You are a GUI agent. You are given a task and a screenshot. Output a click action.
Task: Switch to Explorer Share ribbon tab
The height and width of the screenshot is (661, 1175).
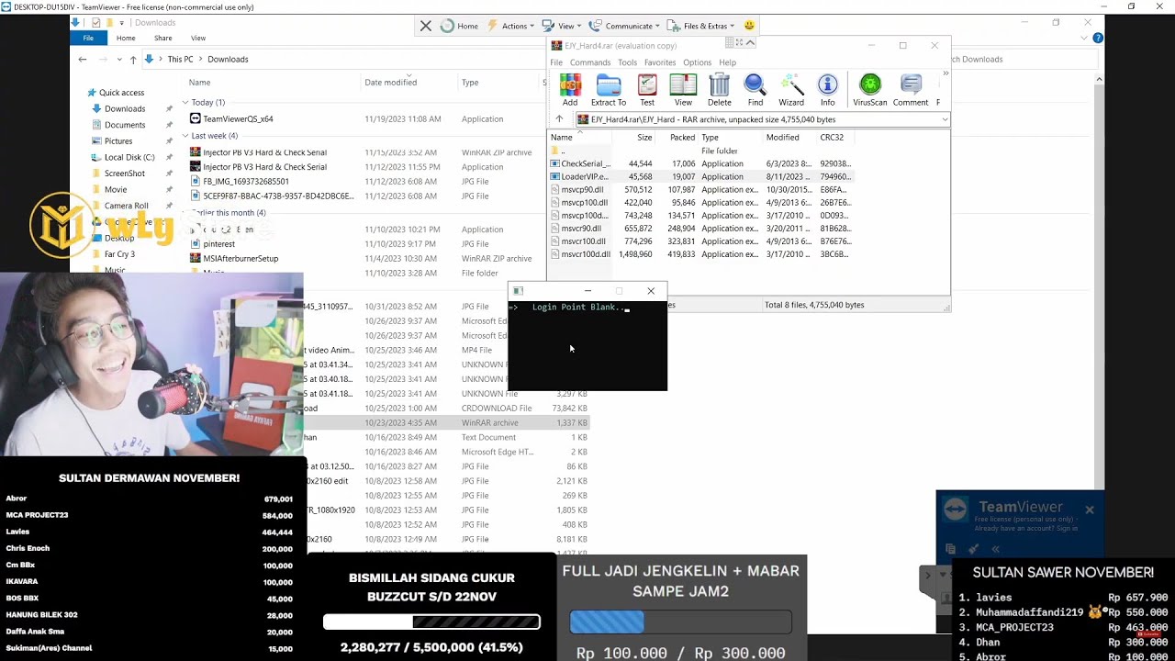click(x=162, y=38)
